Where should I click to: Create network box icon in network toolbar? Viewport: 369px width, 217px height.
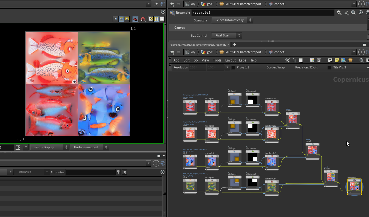330,60
